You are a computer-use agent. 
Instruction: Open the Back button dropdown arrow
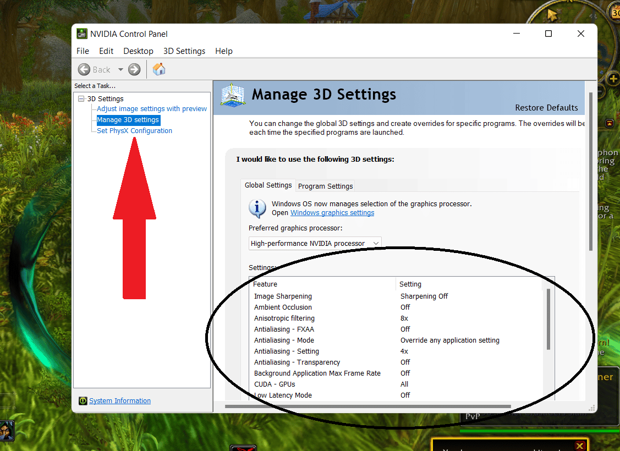click(x=120, y=69)
